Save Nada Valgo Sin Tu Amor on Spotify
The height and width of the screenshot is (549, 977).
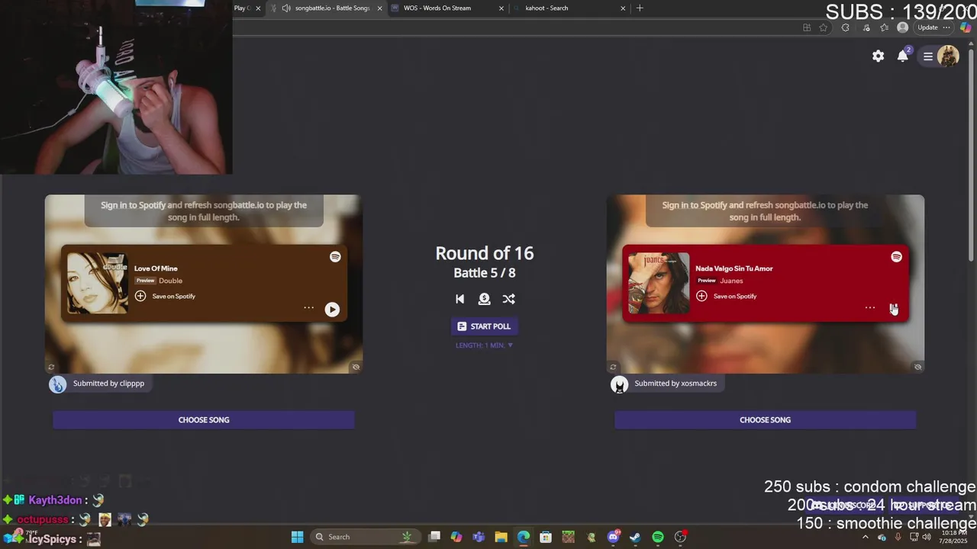(x=727, y=296)
